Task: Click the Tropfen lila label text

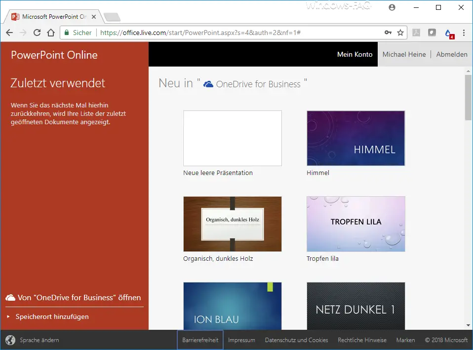Action: (322, 259)
